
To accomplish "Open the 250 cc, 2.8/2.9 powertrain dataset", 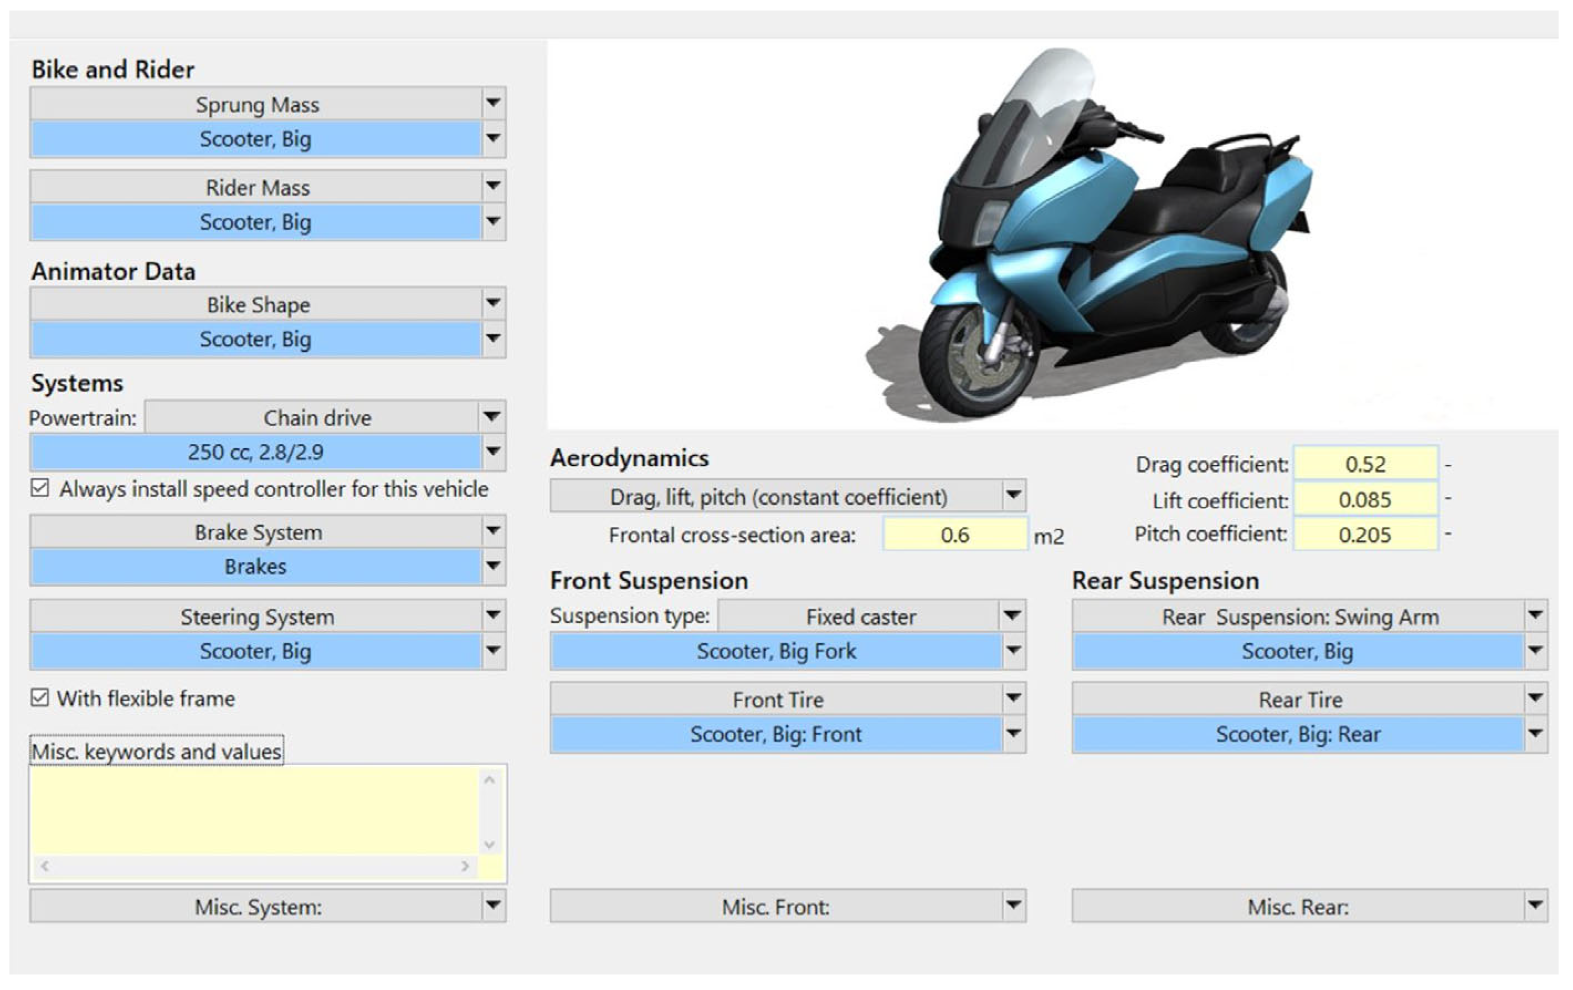I will [x=255, y=452].
